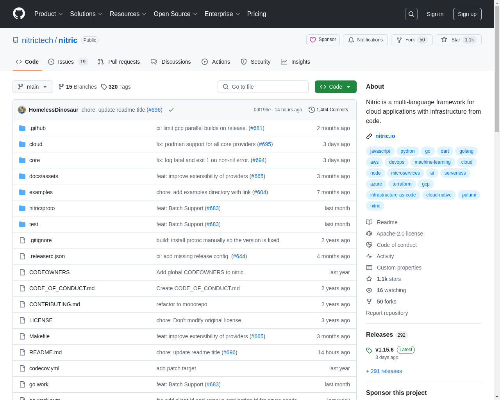Click the eye icon beside 16 watching
The height and width of the screenshot is (400, 500).
(x=369, y=290)
